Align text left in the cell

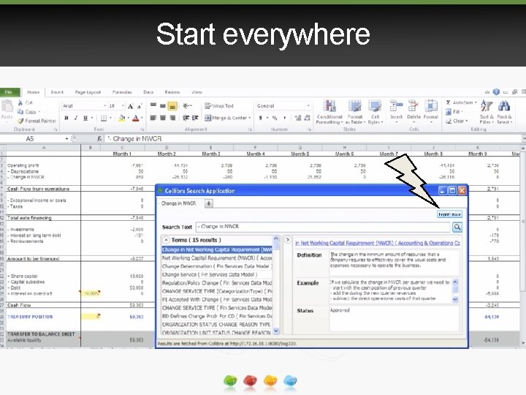153,118
